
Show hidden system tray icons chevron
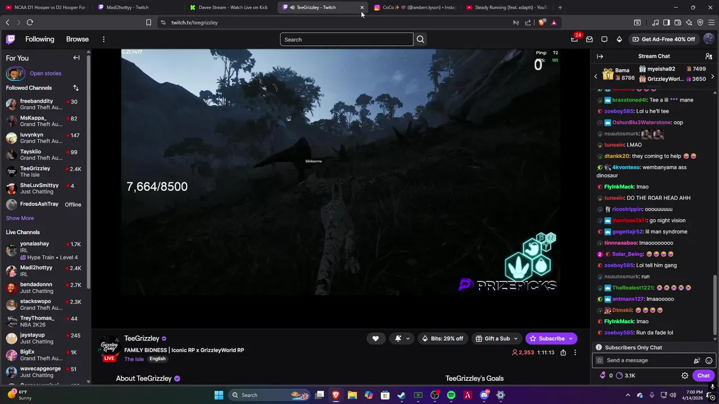[628, 395]
